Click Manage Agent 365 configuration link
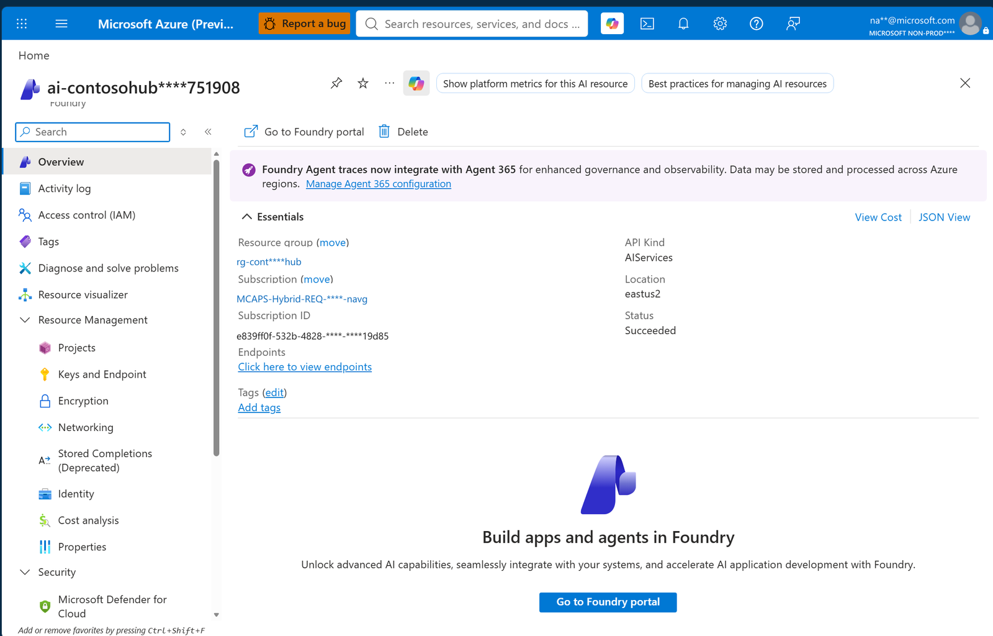 (379, 184)
